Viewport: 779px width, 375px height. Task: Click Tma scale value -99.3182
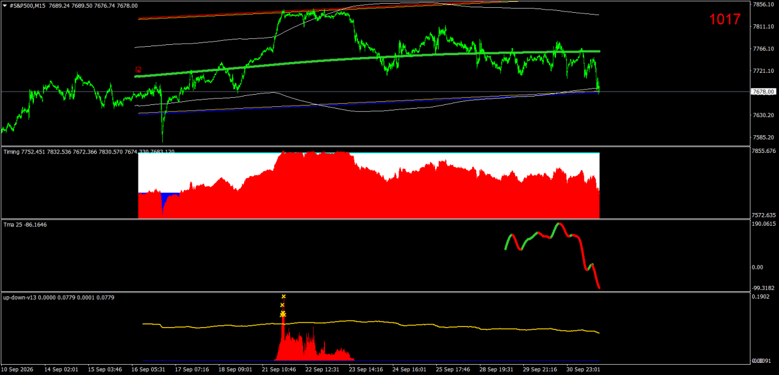coord(764,288)
